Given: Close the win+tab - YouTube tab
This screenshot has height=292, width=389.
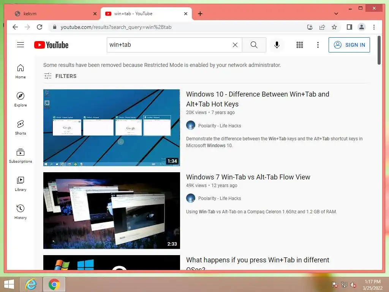Looking at the screenshot, I should [185, 14].
